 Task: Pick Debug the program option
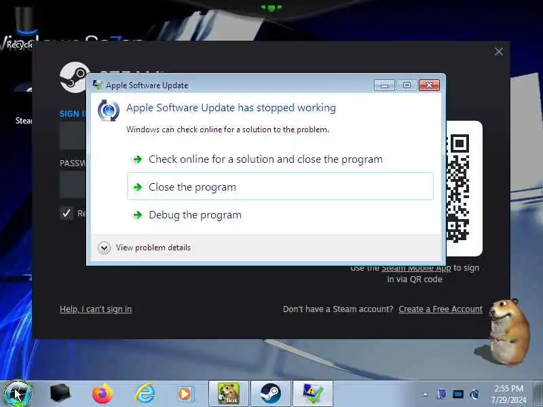[x=280, y=215]
